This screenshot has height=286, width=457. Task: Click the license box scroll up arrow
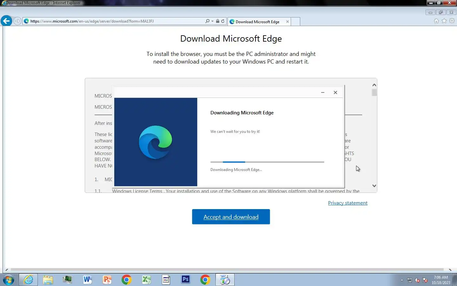coord(374,85)
